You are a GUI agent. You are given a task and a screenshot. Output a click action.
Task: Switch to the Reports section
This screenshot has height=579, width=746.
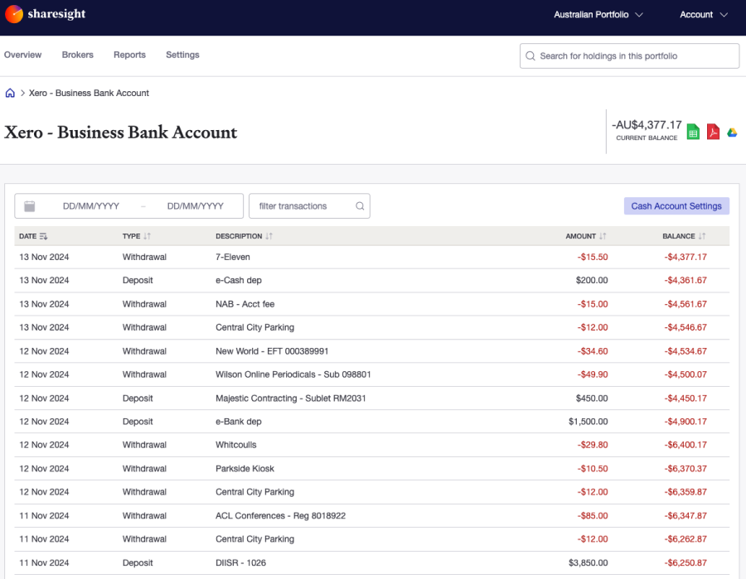pos(129,55)
